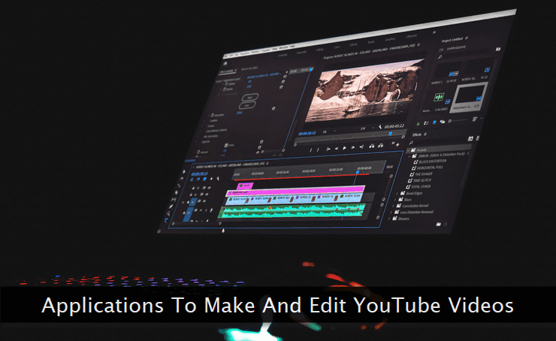Select the Selection tool in timeline toolbar
The width and height of the screenshot is (556, 341).
[x=183, y=171]
